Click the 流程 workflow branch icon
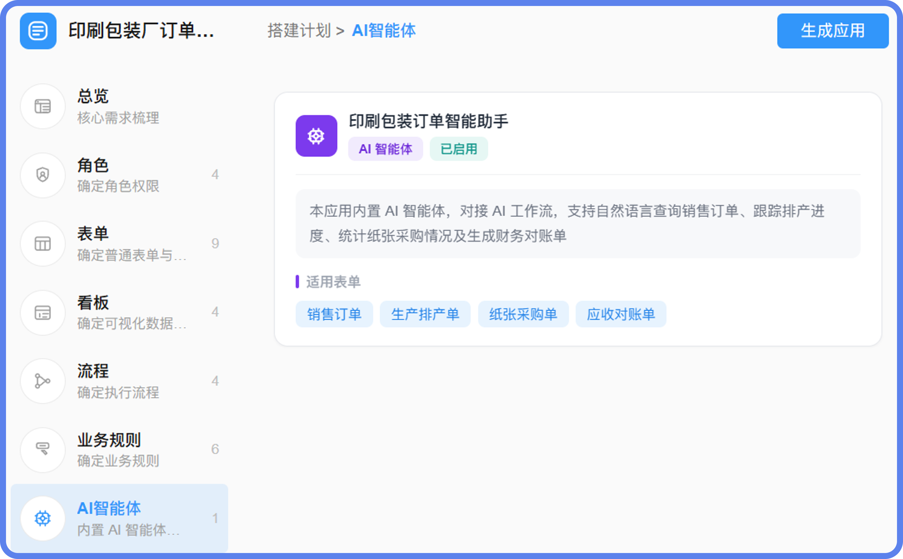903x559 pixels. point(43,381)
